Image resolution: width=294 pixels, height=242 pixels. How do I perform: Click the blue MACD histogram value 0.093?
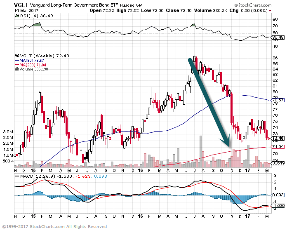101,176
